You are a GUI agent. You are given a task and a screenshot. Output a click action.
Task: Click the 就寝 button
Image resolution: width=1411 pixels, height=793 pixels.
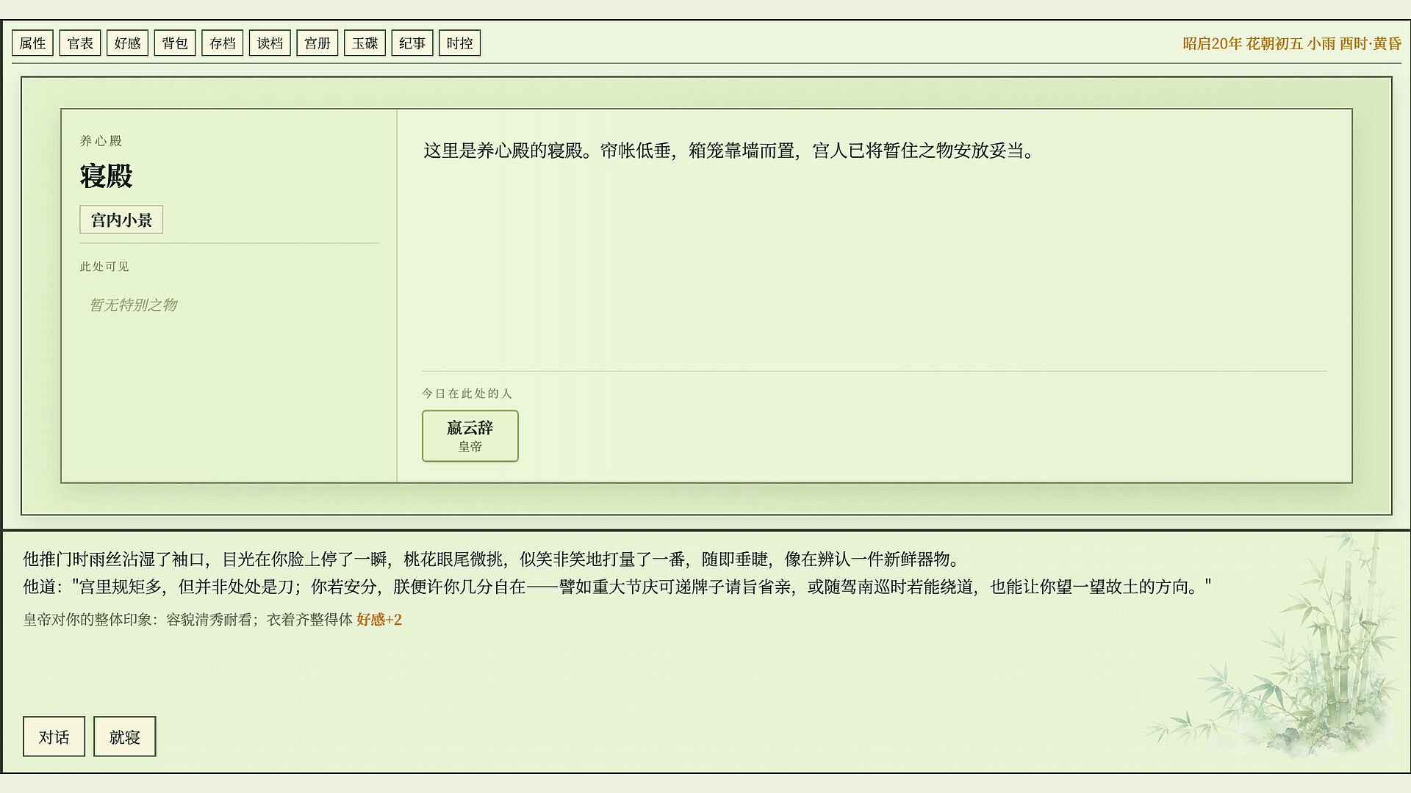pos(124,736)
